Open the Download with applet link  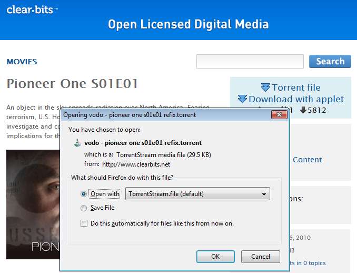296,99
